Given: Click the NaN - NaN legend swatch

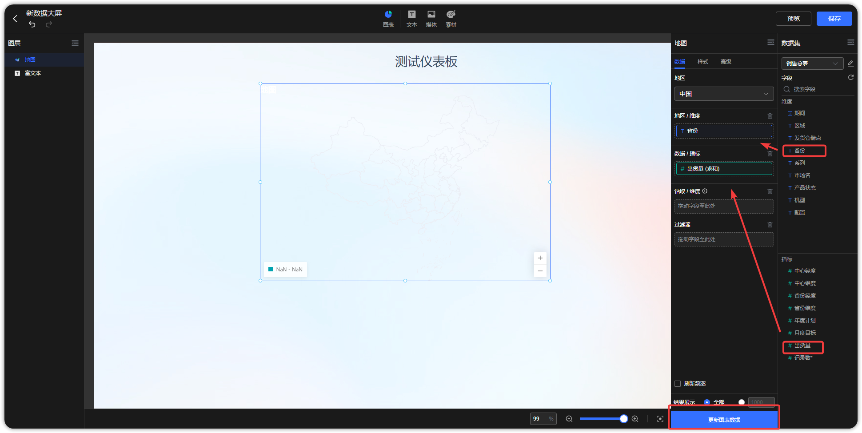Looking at the screenshot, I should coord(271,269).
